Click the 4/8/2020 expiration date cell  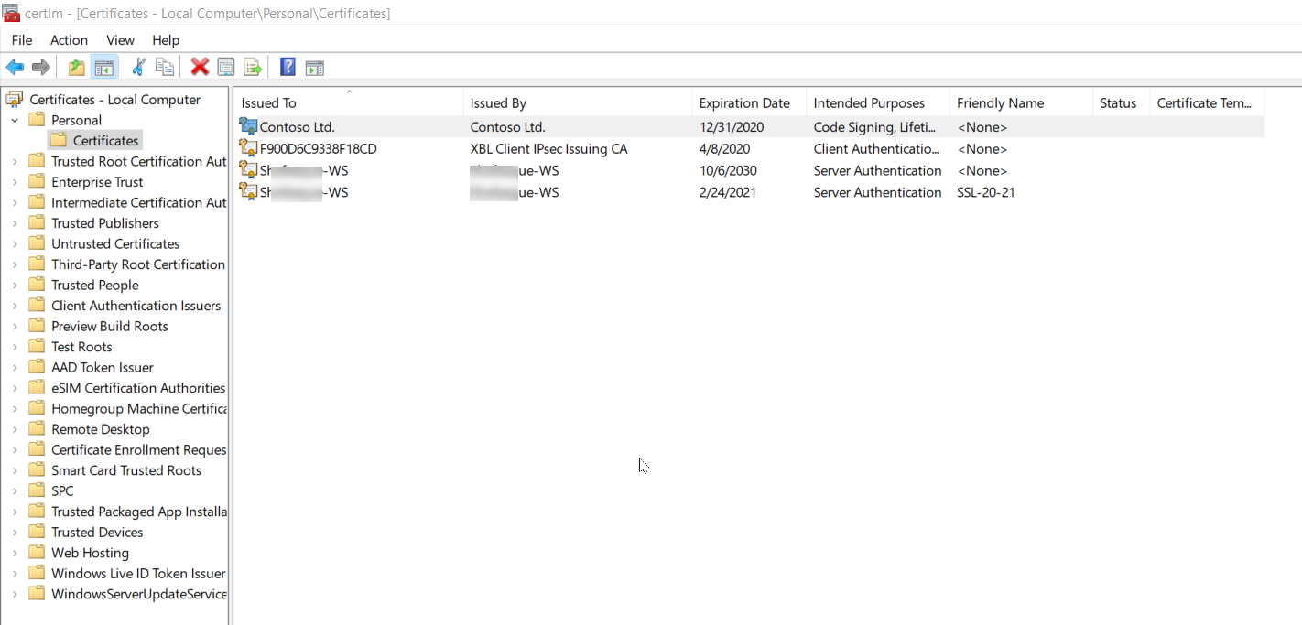(724, 148)
